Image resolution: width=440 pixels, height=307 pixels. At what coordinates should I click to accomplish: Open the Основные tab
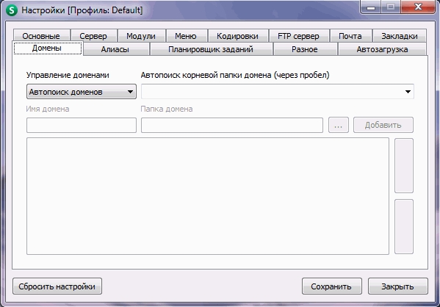tap(41, 36)
